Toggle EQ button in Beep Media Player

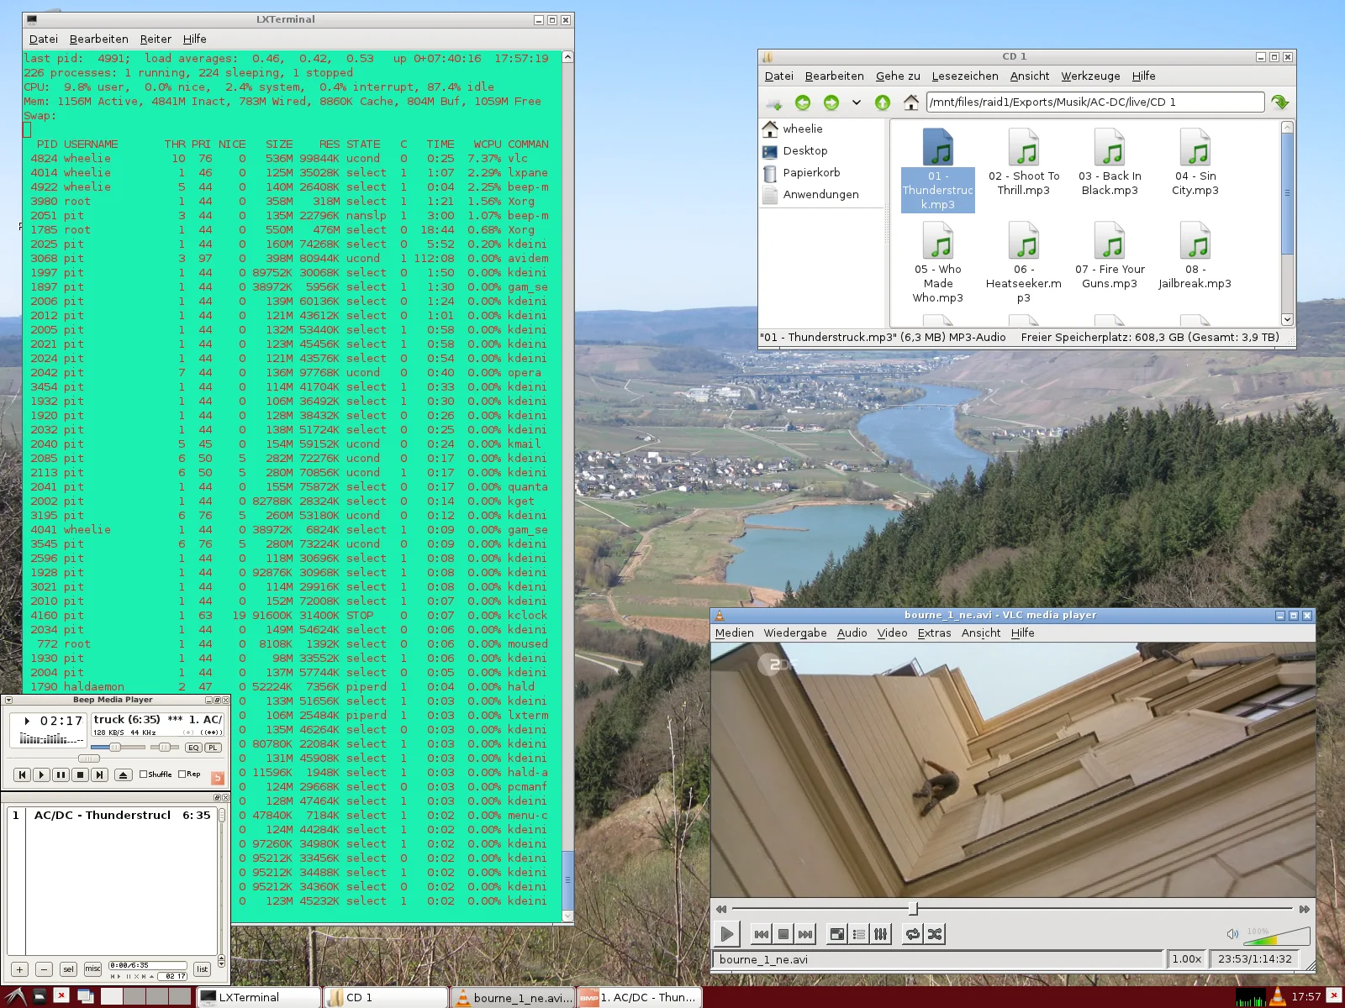[194, 748]
